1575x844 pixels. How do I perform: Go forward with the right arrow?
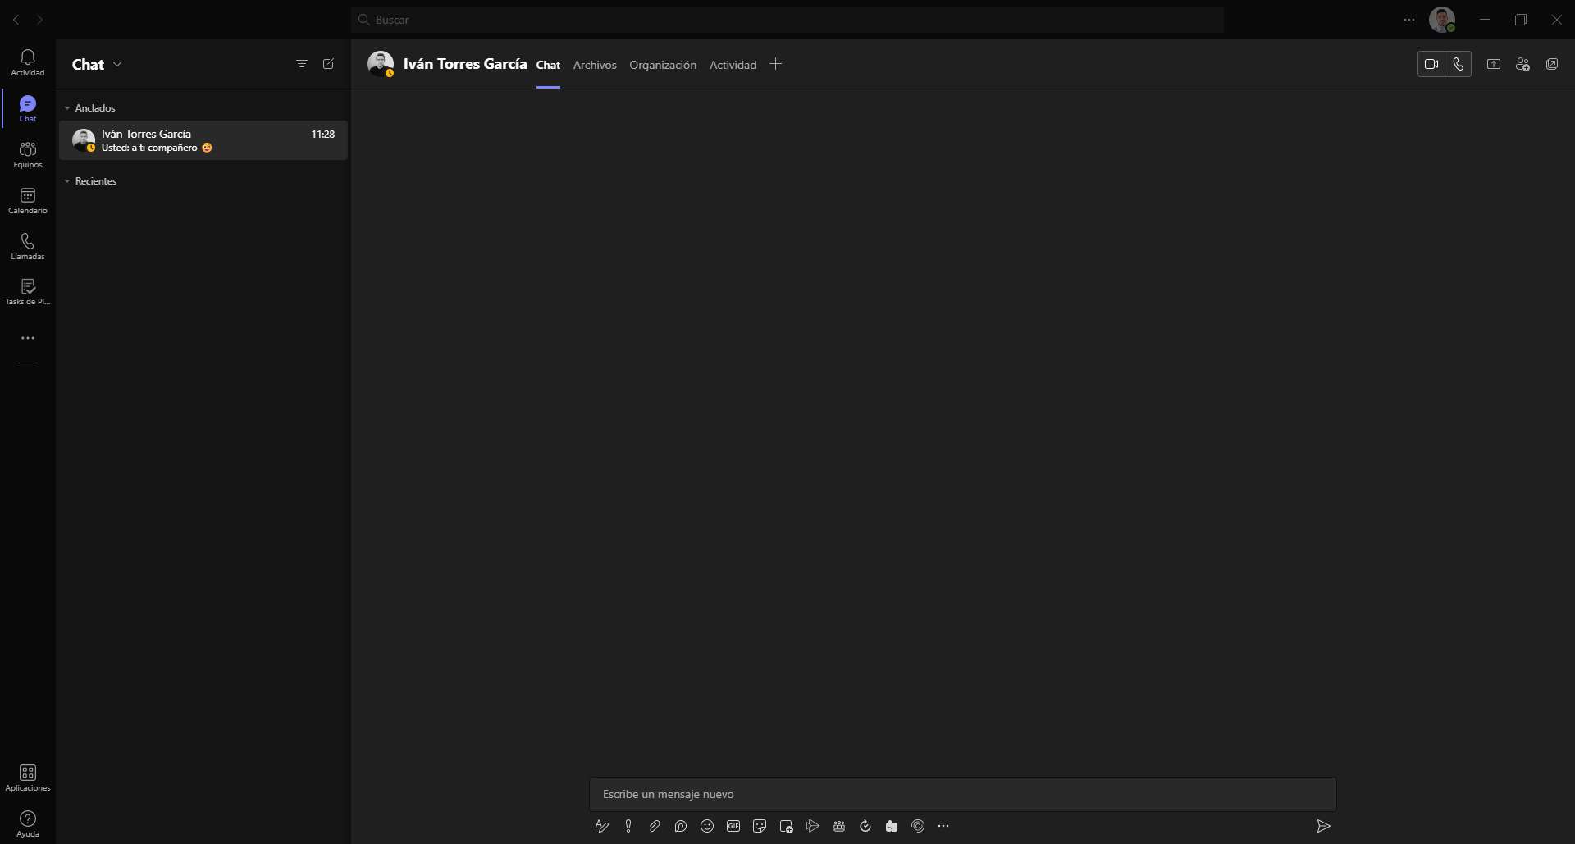coord(39,20)
